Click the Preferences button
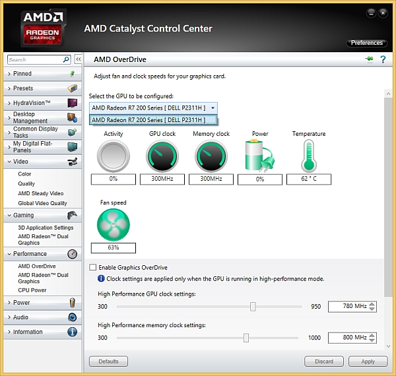The height and width of the screenshot is (376, 396). point(366,43)
